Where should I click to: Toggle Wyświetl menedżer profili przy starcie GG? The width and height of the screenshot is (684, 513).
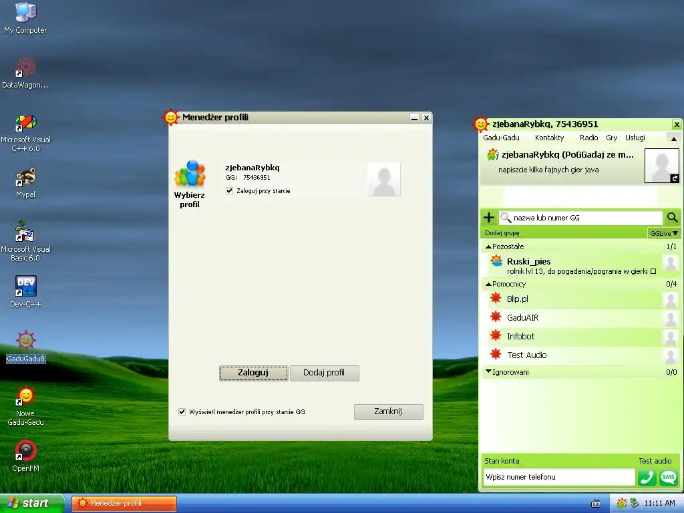click(182, 411)
